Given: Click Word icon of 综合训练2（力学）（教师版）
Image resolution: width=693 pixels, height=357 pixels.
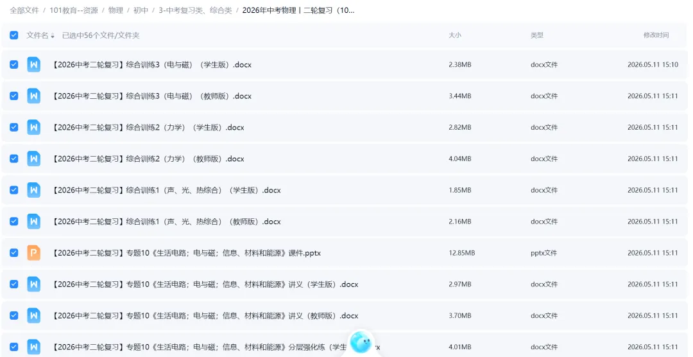Looking at the screenshot, I should click(x=33, y=159).
